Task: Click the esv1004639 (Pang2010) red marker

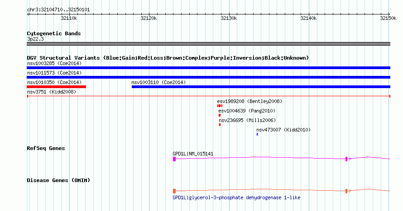Action: point(220,115)
